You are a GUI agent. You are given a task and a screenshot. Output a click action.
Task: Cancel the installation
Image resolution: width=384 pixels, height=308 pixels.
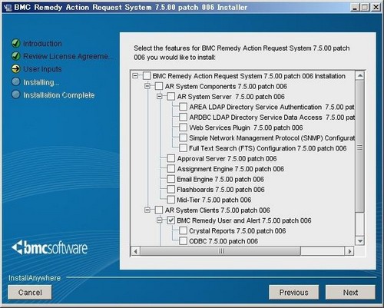coord(30,292)
